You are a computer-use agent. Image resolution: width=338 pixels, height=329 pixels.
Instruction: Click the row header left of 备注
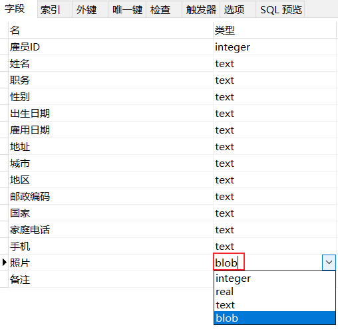click(4, 279)
